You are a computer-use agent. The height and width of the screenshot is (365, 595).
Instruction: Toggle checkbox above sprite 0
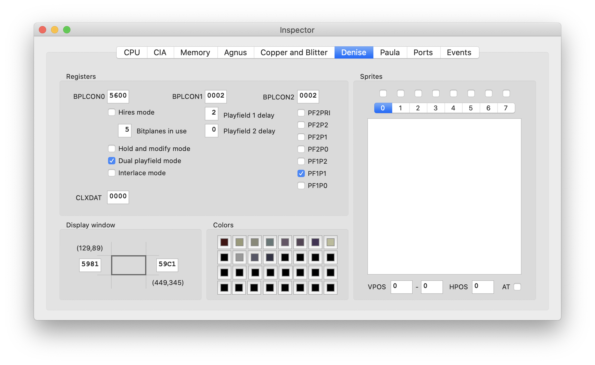(x=383, y=93)
